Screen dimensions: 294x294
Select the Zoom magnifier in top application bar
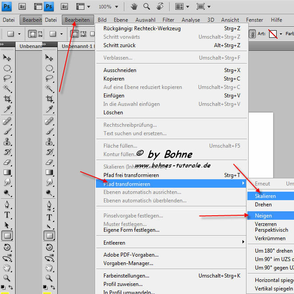(x=147, y=7)
